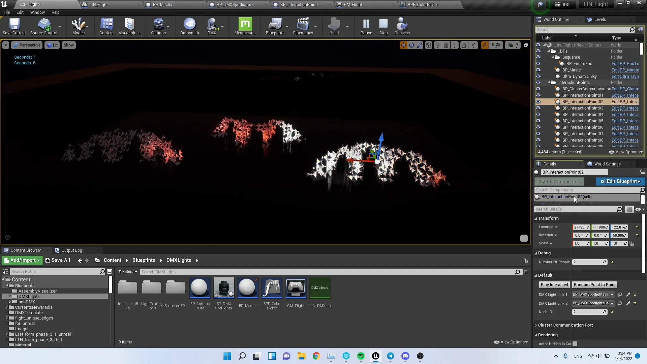
Task: Open the BP_ArduinoCOM asset thumbnail
Action: 200,288
